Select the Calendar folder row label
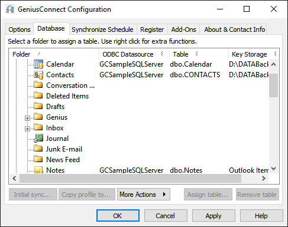The width and height of the screenshot is (288, 227). click(x=60, y=64)
